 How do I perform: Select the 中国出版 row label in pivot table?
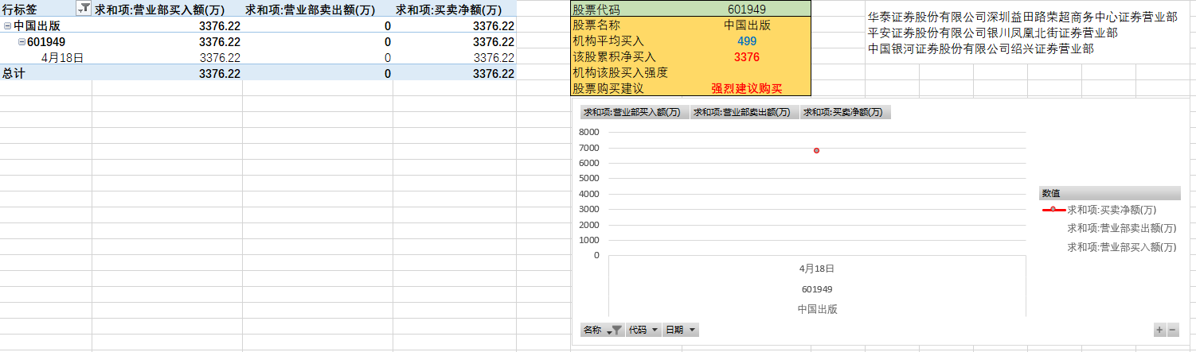37,25
